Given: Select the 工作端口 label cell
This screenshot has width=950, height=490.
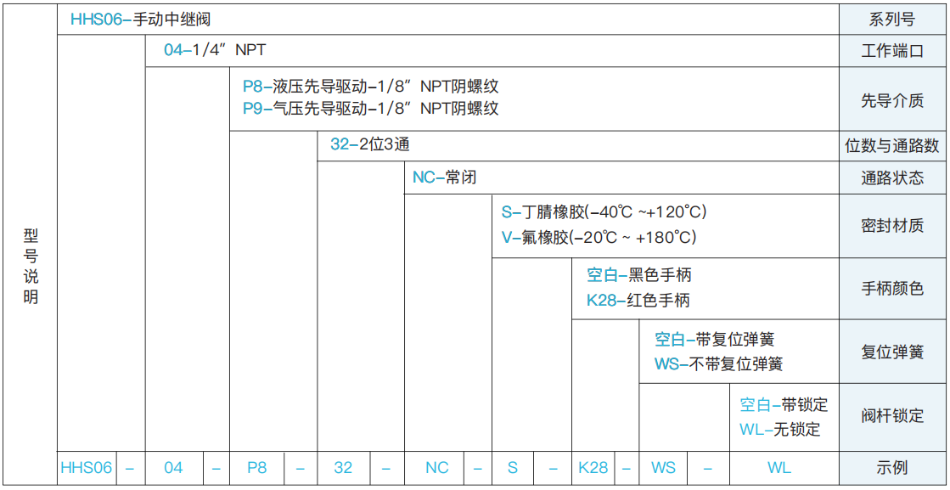Looking at the screenshot, I should click(892, 51).
